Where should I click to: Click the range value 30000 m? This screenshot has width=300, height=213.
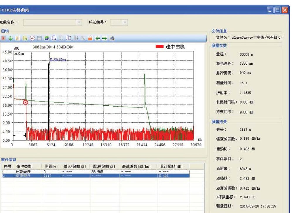click(246, 55)
